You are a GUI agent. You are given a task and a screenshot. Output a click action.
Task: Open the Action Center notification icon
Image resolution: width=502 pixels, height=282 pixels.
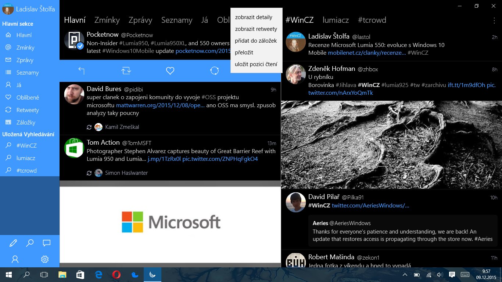[x=452, y=275]
